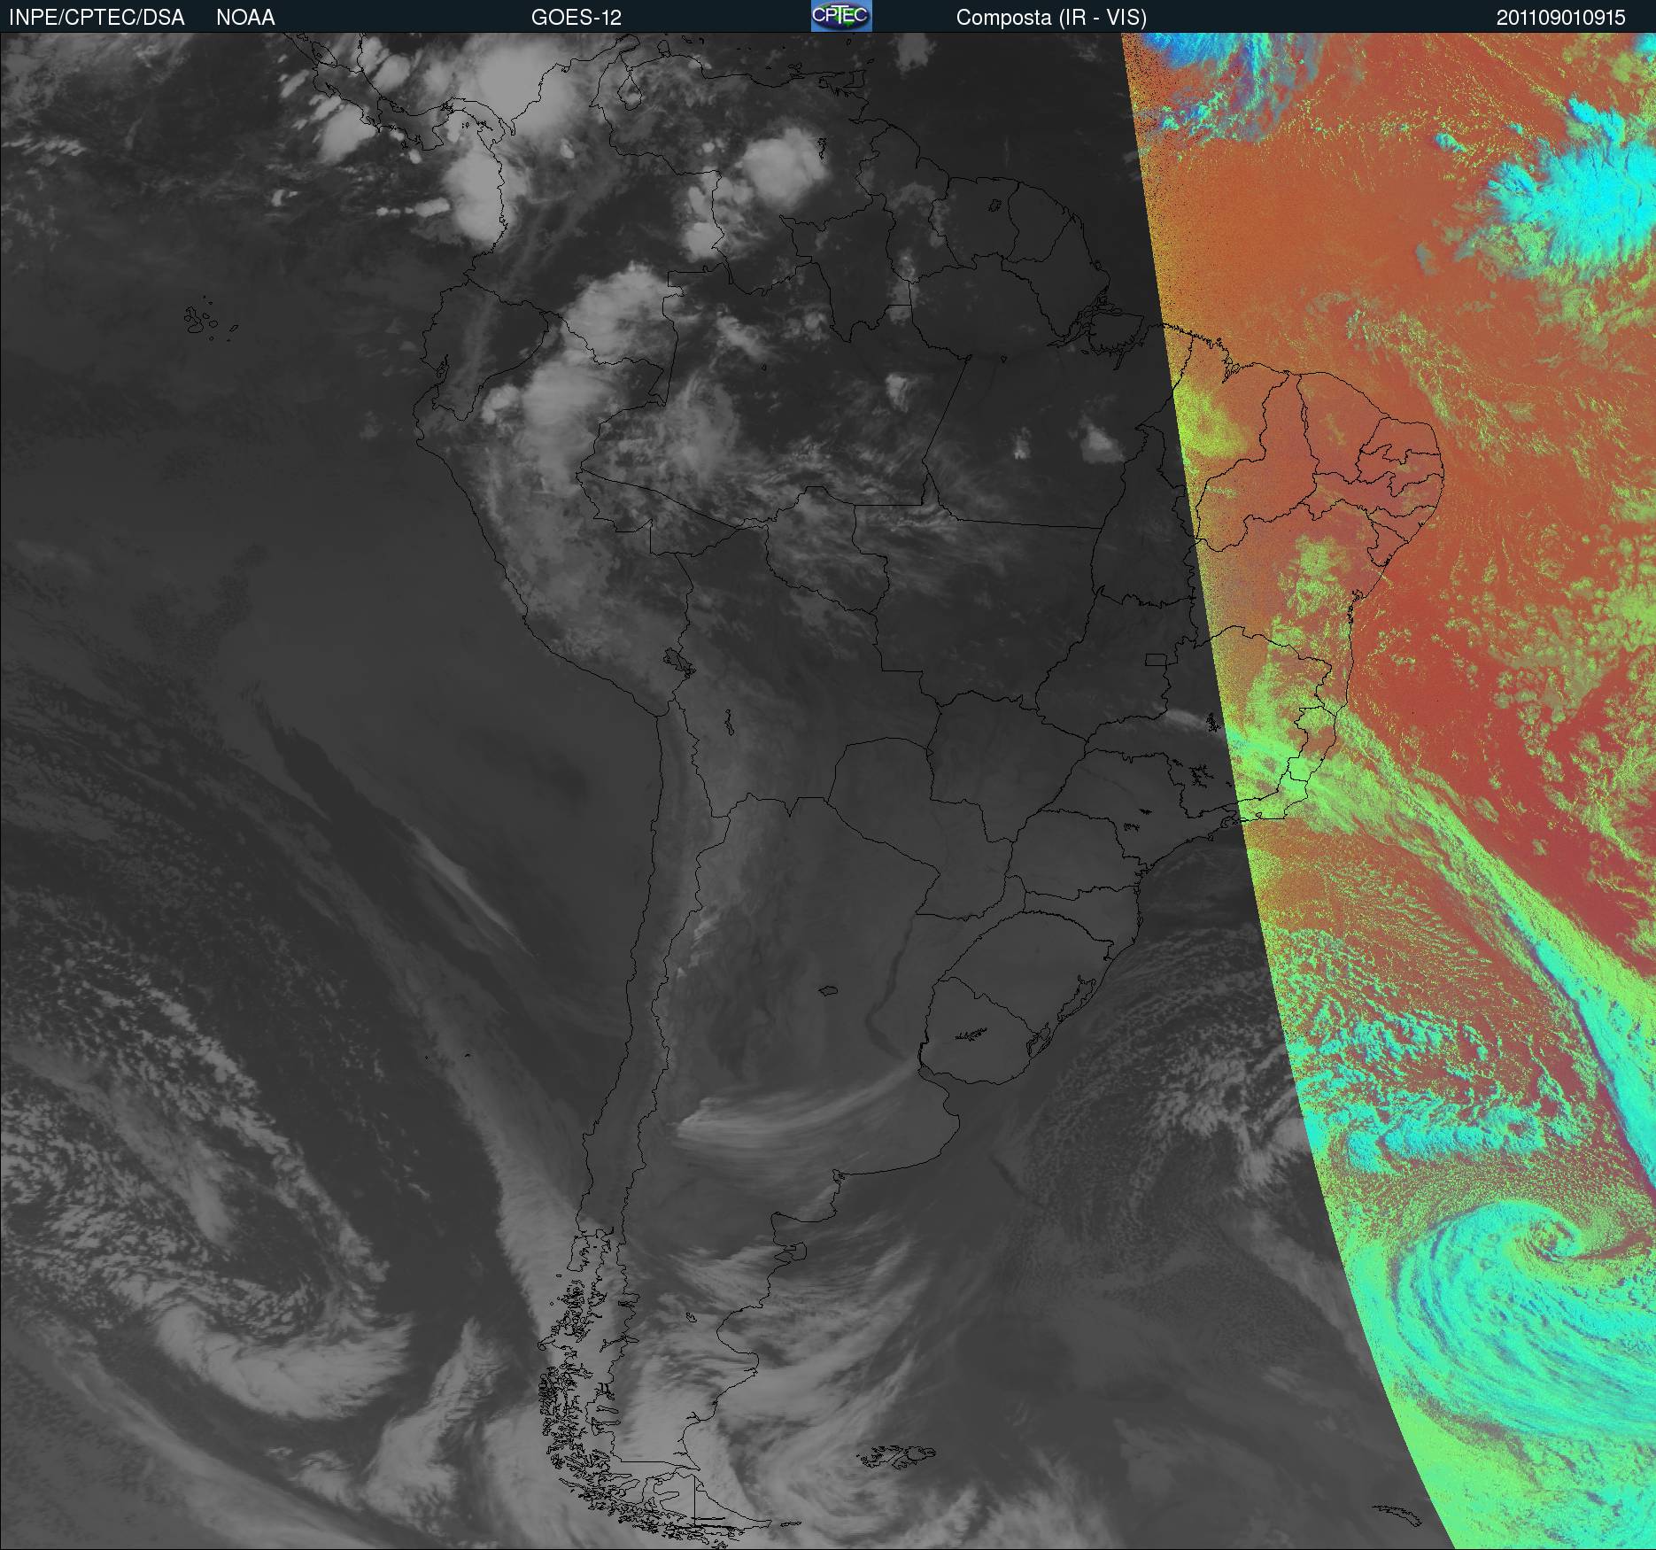Select the 'Composta (IR - VIS)' title
Screen dimensions: 1656x1550
[1051, 18]
